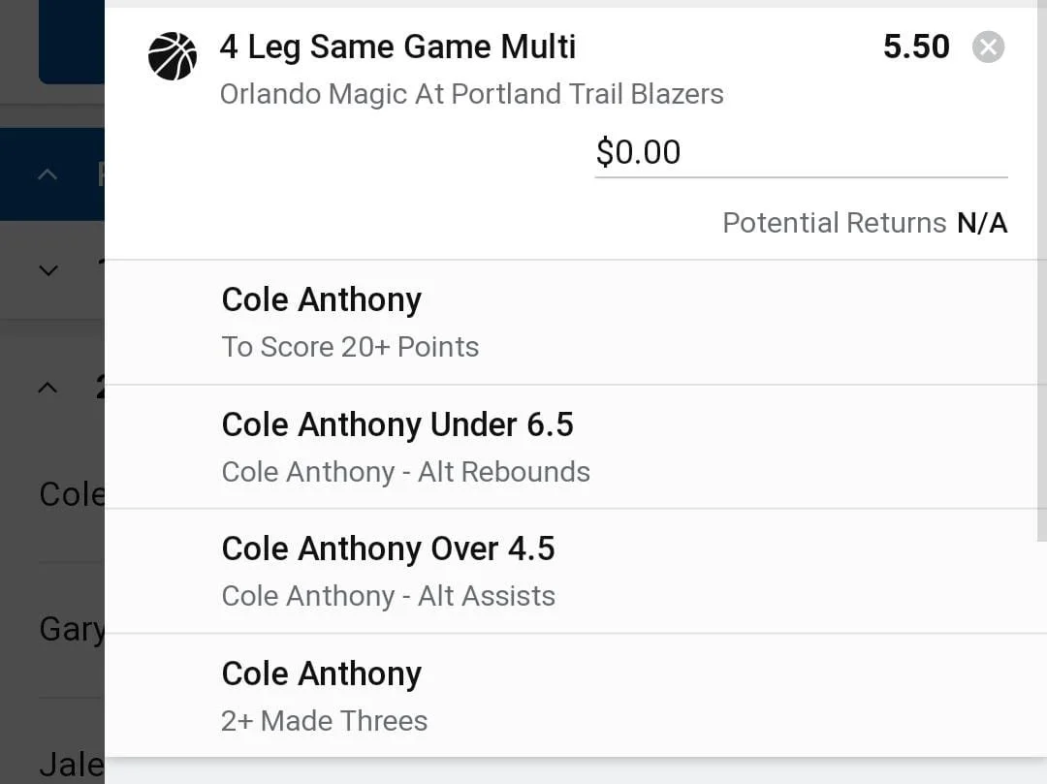The width and height of the screenshot is (1047, 784).
Task: Click the $0.00 stake input field
Action: point(800,153)
